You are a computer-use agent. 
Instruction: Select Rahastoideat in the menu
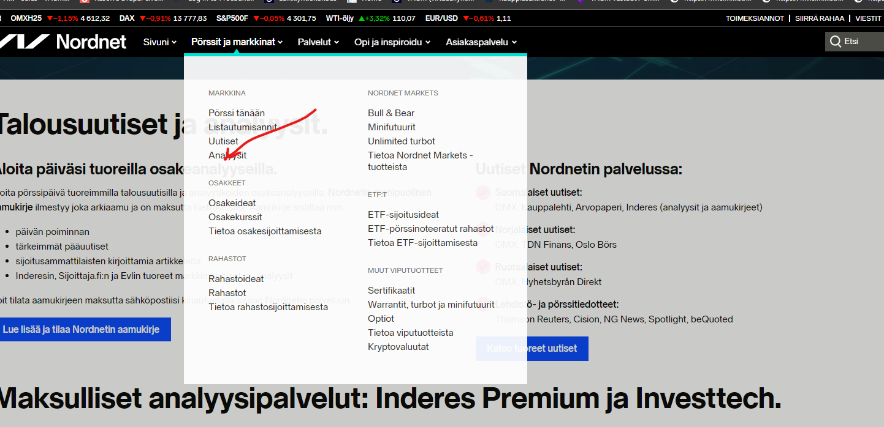click(x=236, y=279)
